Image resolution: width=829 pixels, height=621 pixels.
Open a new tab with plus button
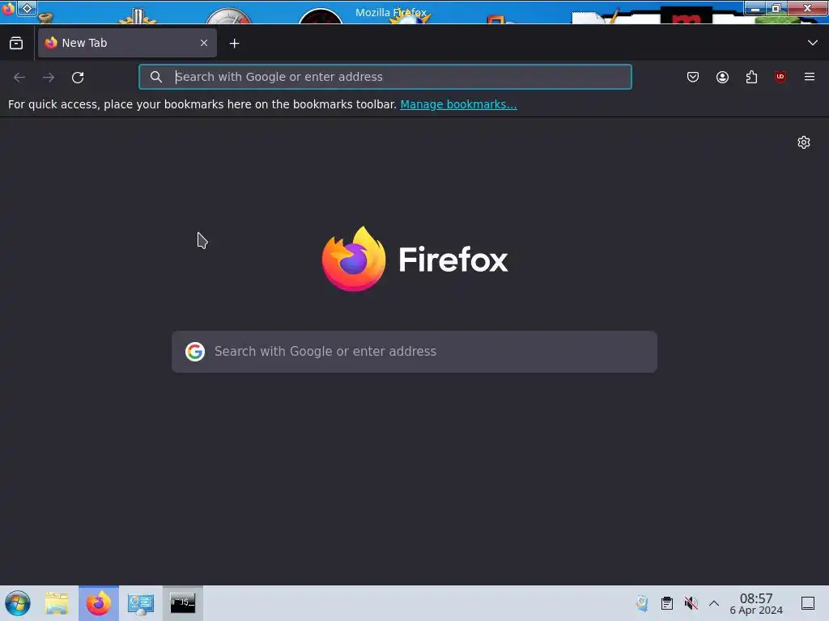click(234, 44)
